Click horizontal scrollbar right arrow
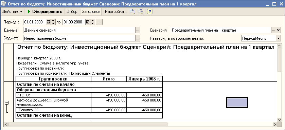The height and width of the screenshot is (130, 285). click(x=275, y=124)
